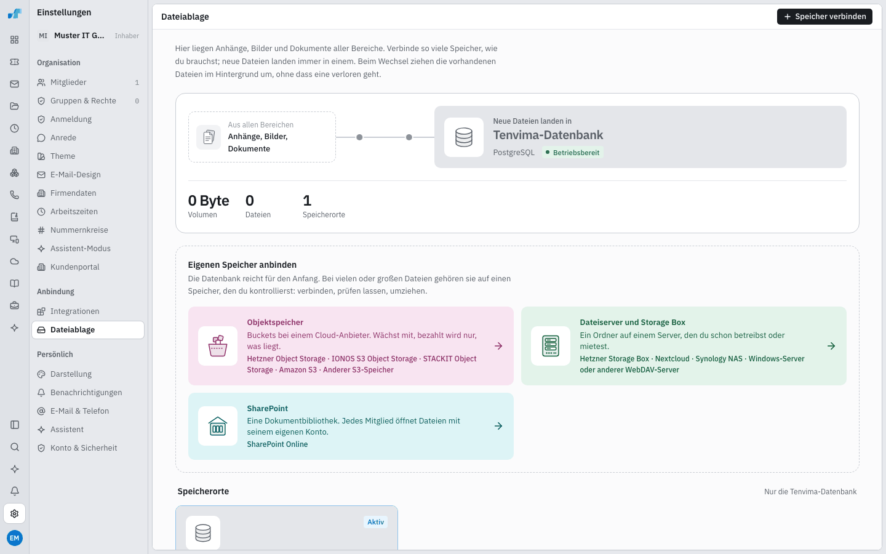886x554 pixels.
Task: Open the clock icon in the left rail
Action: (x=15, y=129)
